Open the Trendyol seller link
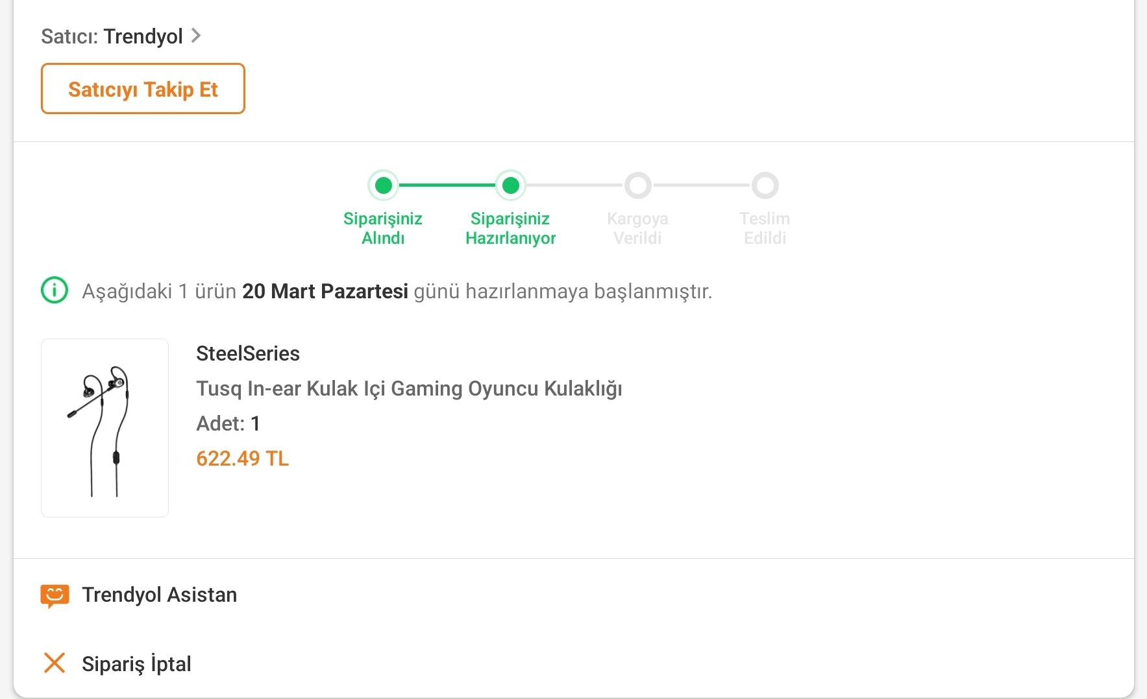 tap(143, 36)
